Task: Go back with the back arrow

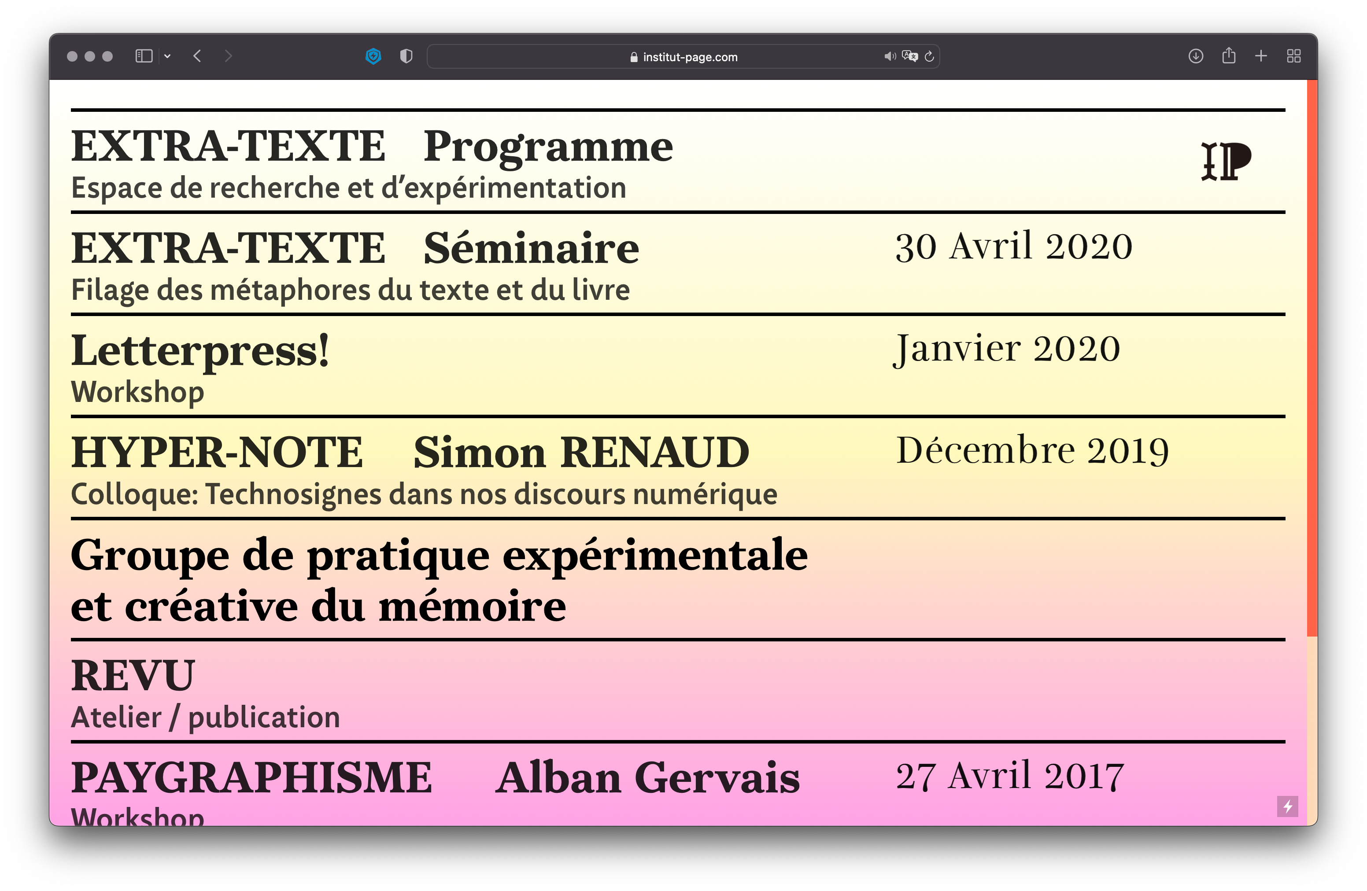Action: (x=198, y=56)
